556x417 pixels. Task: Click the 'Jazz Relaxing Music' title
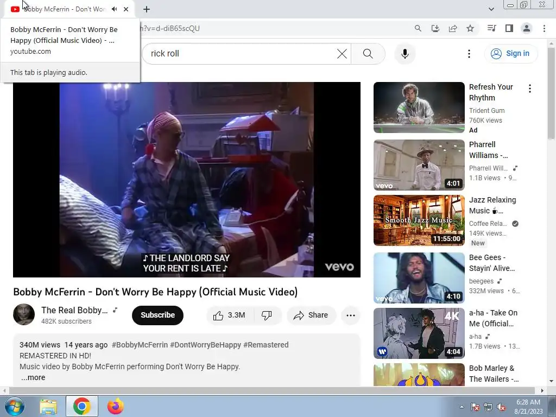pyautogui.click(x=492, y=205)
